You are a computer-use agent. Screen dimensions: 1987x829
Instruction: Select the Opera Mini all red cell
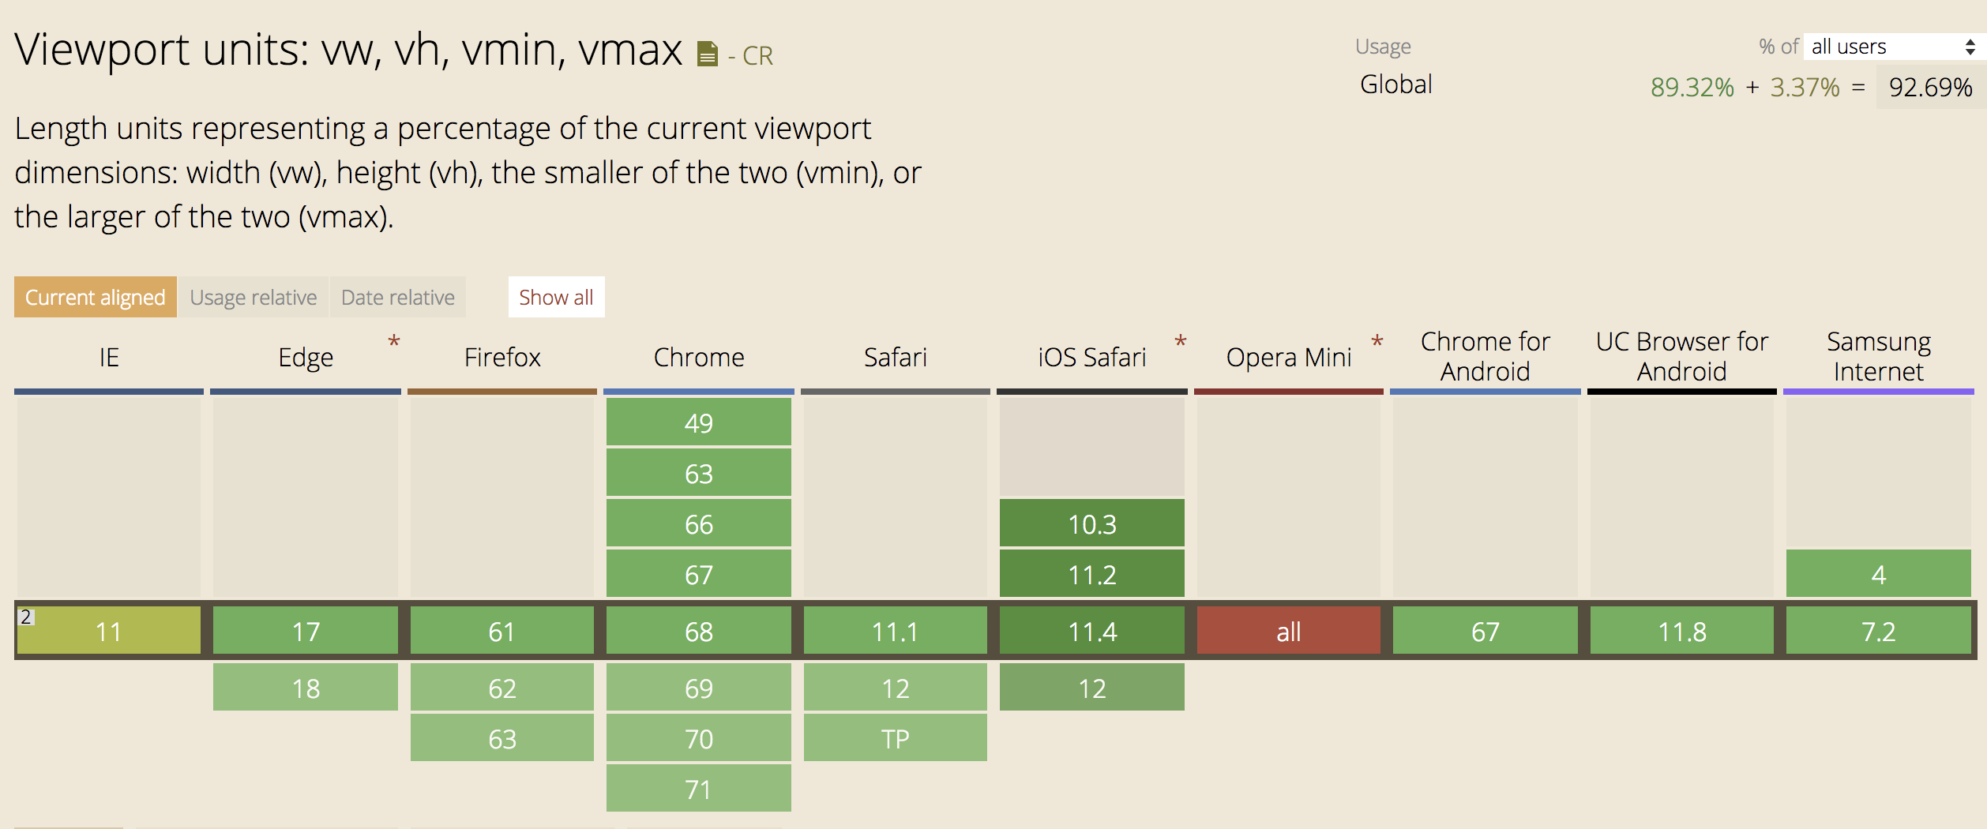click(x=1289, y=631)
